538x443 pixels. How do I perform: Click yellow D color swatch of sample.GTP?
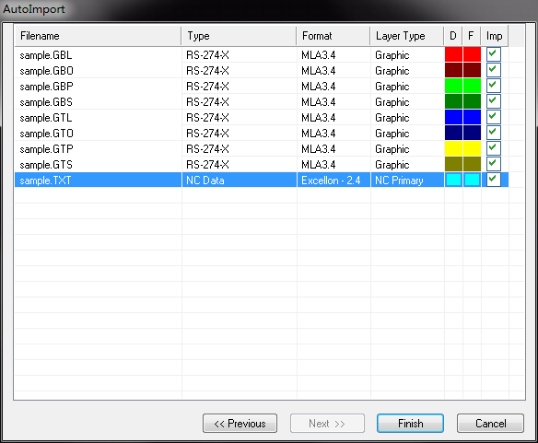point(453,148)
